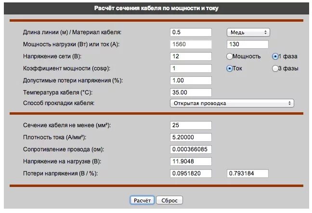Click the current field showing 130
Image resolution: width=312 pixels, height=213 pixels.
tap(247, 44)
